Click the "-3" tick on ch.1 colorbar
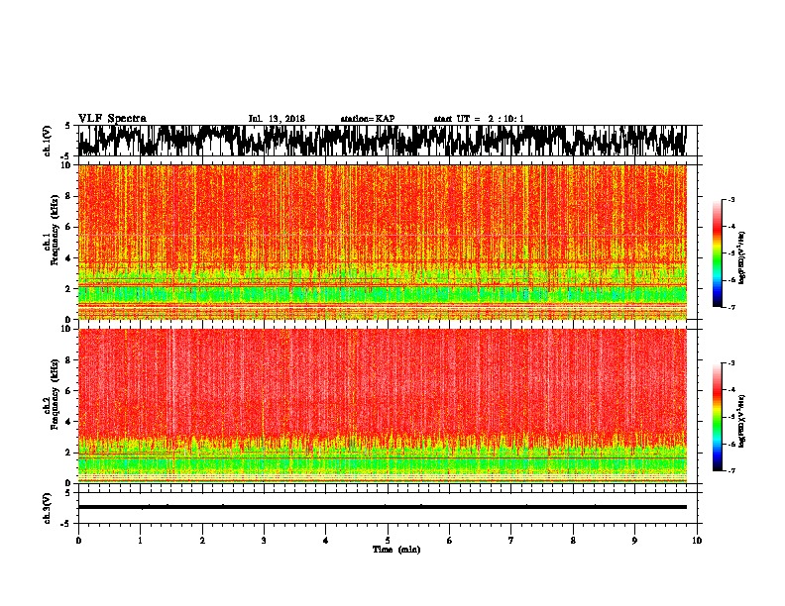This screenshot has height=606, width=785. point(730,199)
